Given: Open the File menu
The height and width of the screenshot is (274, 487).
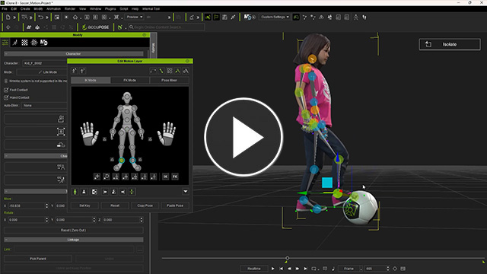Looking at the screenshot, I should pyautogui.click(x=5, y=8).
